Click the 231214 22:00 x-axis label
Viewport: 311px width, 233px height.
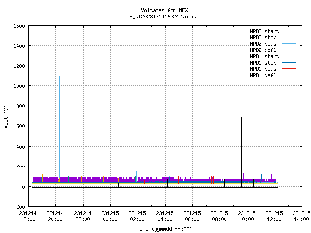pyautogui.click(x=83, y=216)
